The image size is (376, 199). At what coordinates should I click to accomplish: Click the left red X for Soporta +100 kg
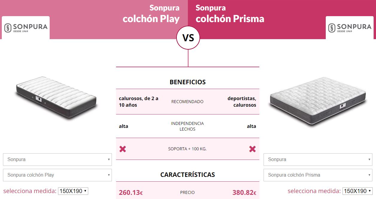tap(123, 149)
